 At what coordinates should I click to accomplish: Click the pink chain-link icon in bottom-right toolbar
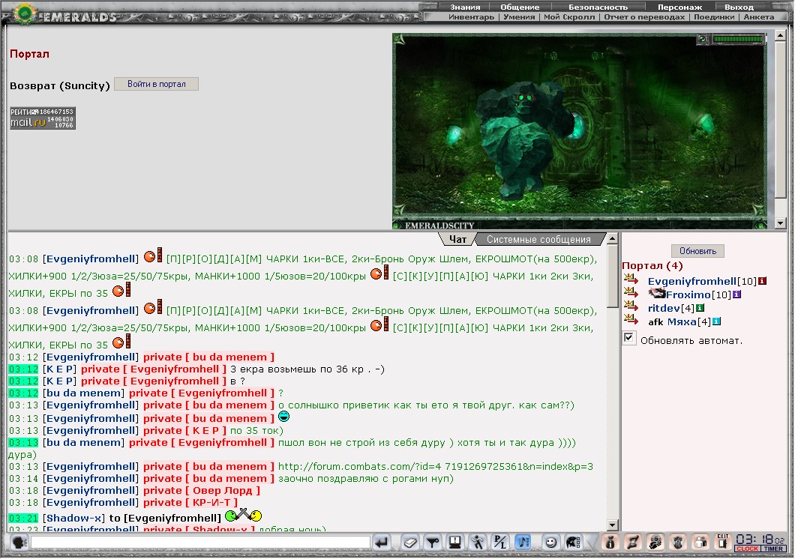coord(633,543)
